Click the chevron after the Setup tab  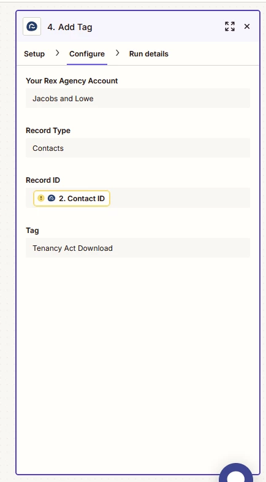[x=57, y=53]
